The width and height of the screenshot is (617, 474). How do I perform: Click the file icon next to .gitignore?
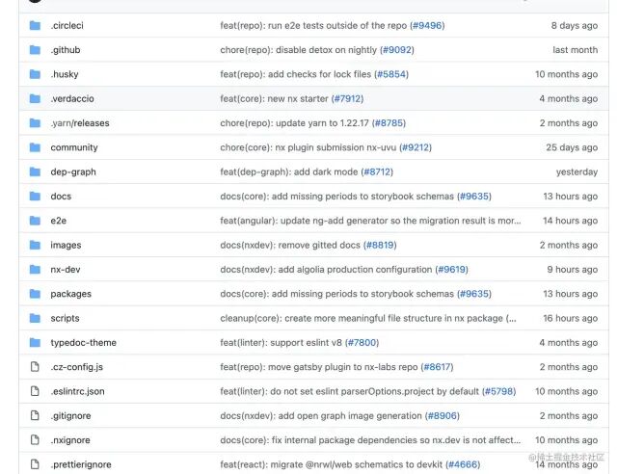click(x=35, y=416)
